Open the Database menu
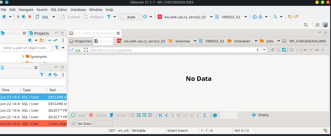 [x=78, y=10]
